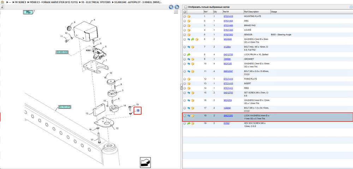Open part number 399986 link
This screenshot has width=353, height=169.
click(x=227, y=59)
